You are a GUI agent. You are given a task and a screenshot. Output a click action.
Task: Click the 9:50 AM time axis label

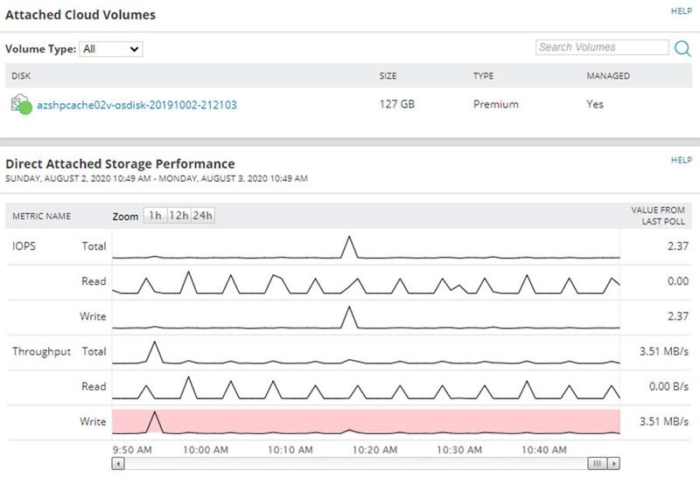point(132,450)
